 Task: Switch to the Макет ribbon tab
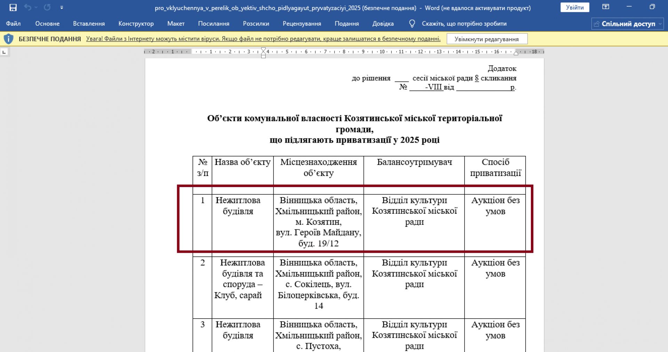[176, 24]
